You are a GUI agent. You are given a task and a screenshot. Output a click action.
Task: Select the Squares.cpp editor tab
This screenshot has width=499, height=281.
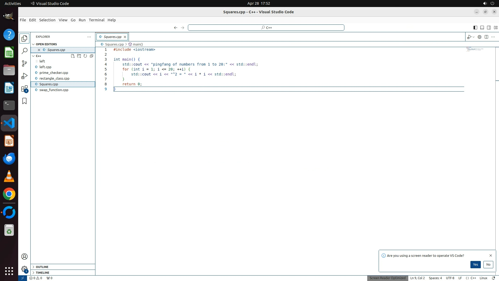112,37
